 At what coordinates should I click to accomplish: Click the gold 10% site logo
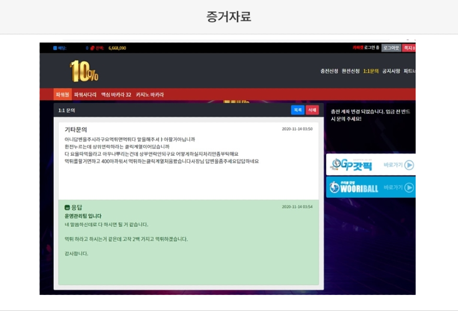pyautogui.click(x=84, y=72)
